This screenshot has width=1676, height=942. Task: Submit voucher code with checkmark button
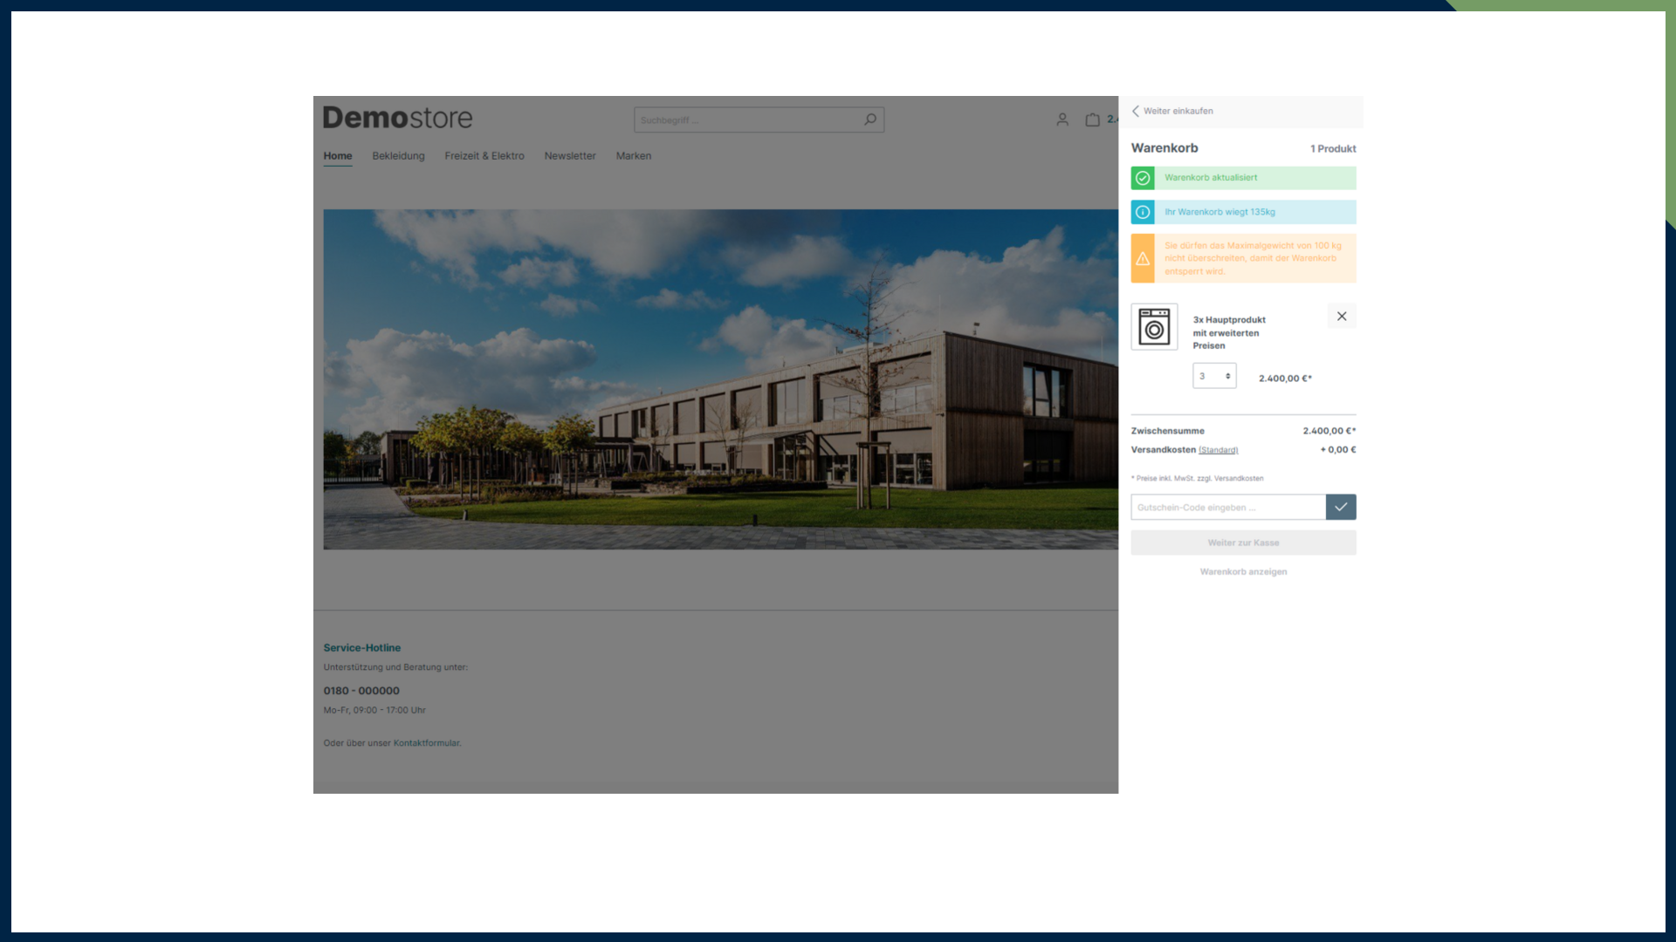point(1341,507)
